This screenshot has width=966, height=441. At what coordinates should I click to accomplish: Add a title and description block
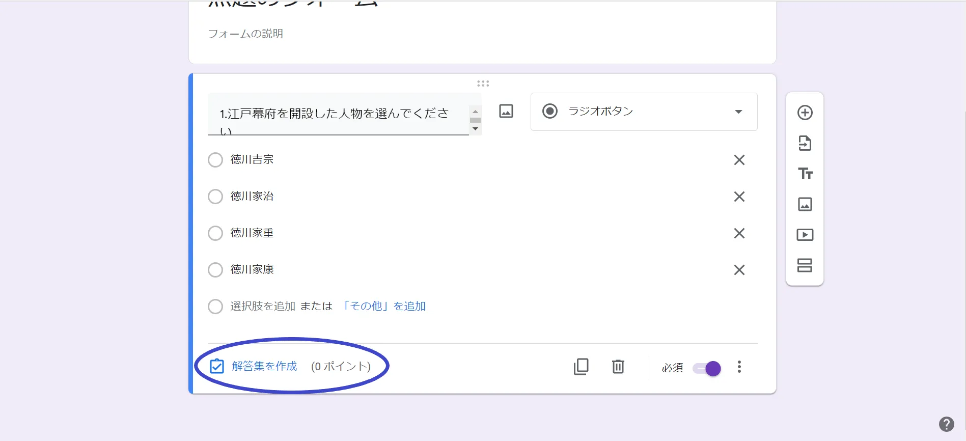(x=805, y=174)
